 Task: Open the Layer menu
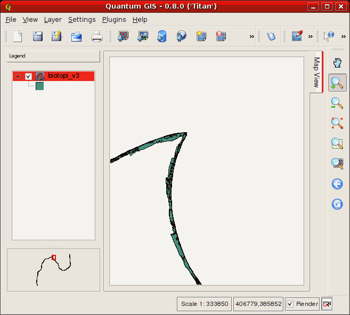tap(53, 20)
